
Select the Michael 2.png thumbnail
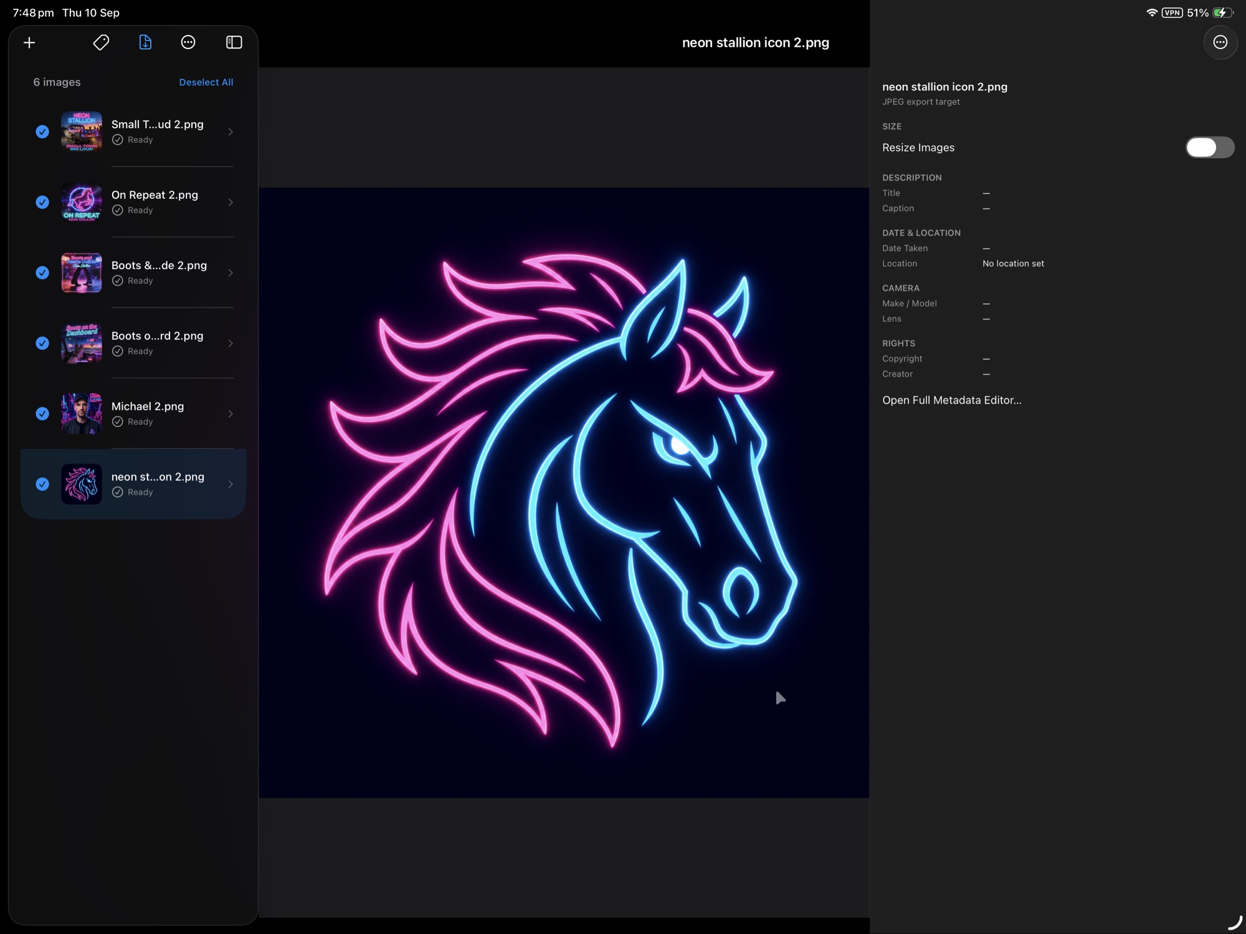point(82,413)
